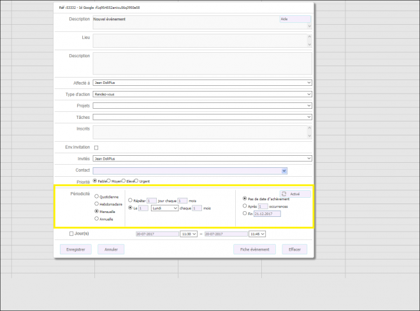Click the Inscrits text area
This screenshot has height=311, width=420.
pyautogui.click(x=200, y=132)
